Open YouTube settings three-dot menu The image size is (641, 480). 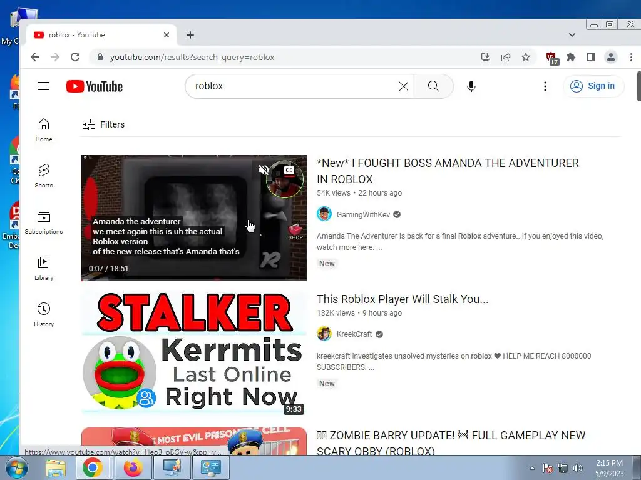click(545, 86)
